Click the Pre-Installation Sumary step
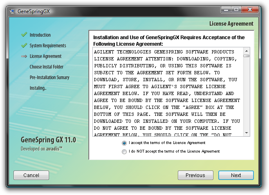This screenshot has height=195, width=269. tap(49, 78)
